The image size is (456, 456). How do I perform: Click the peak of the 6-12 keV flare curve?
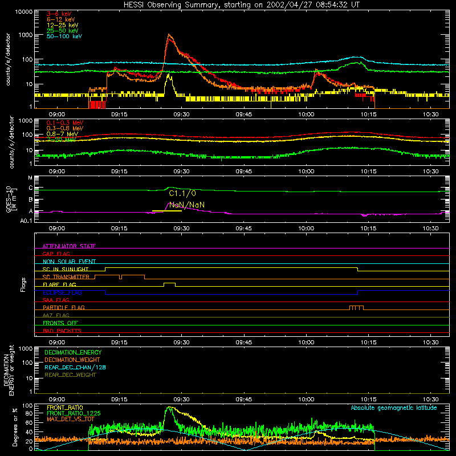click(x=169, y=35)
